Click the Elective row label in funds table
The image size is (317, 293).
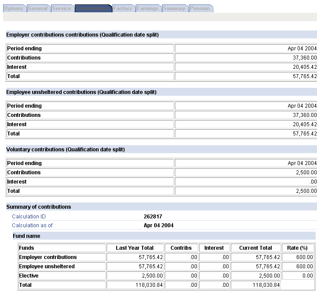click(x=29, y=276)
